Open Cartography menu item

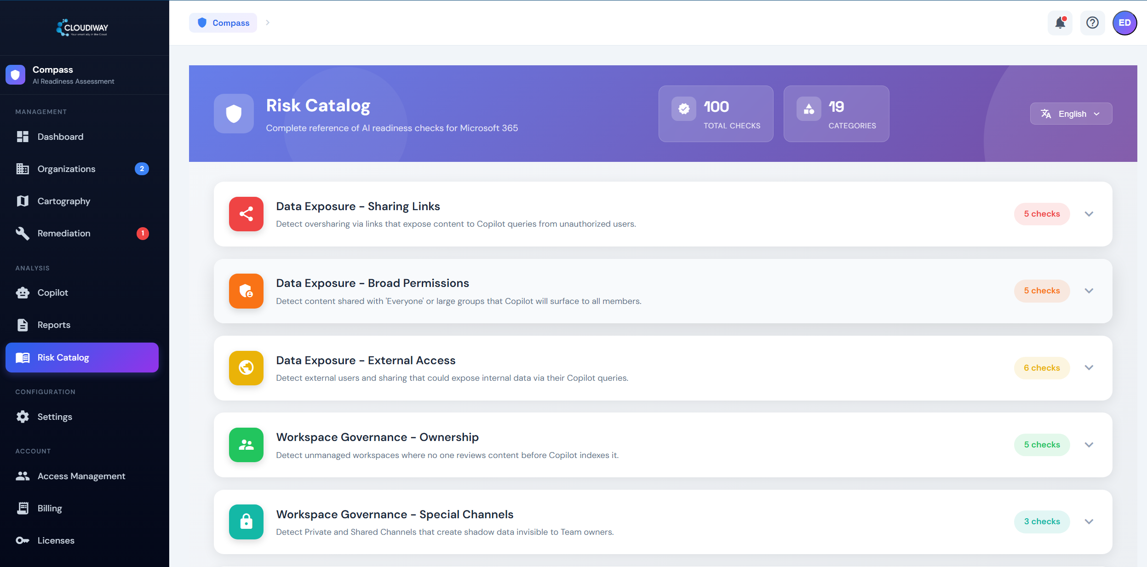coord(82,201)
